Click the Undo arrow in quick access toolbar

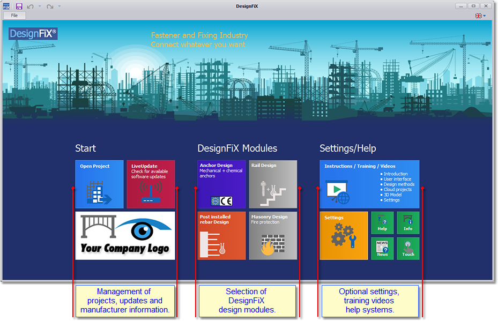pos(31,6)
